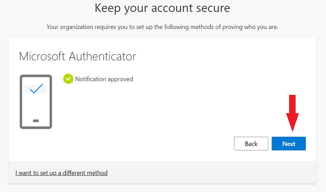Open 'I want to set up a different method'
The width and height of the screenshot is (326, 192).
(62, 173)
